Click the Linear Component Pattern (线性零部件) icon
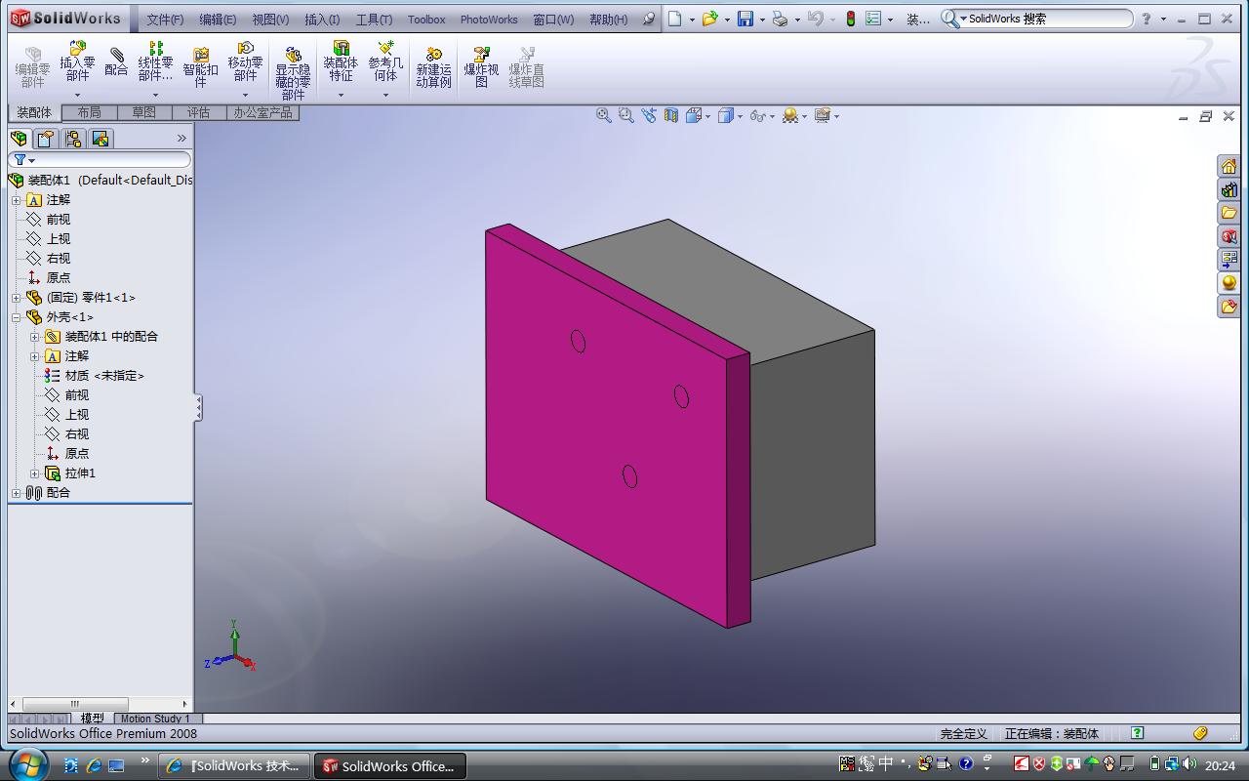The width and height of the screenshot is (1249, 781). [155, 48]
